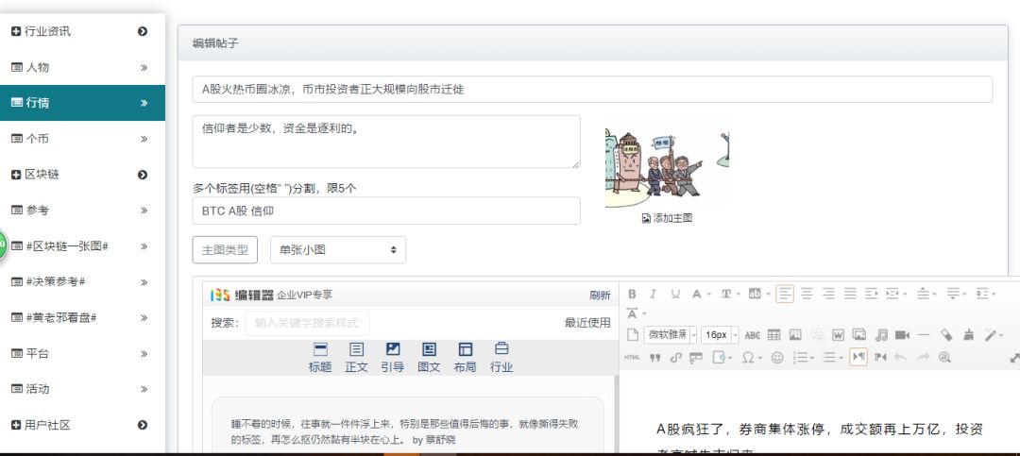Viewport: 1020px width, 456px height.
Task: Click the paragraph spacing after icon
Action: [953, 294]
